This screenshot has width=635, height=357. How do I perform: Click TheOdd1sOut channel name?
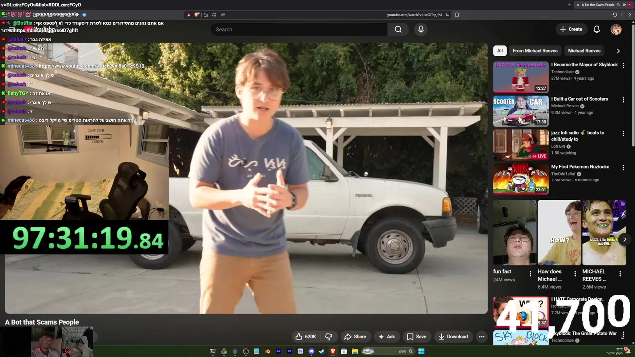coord(565,174)
